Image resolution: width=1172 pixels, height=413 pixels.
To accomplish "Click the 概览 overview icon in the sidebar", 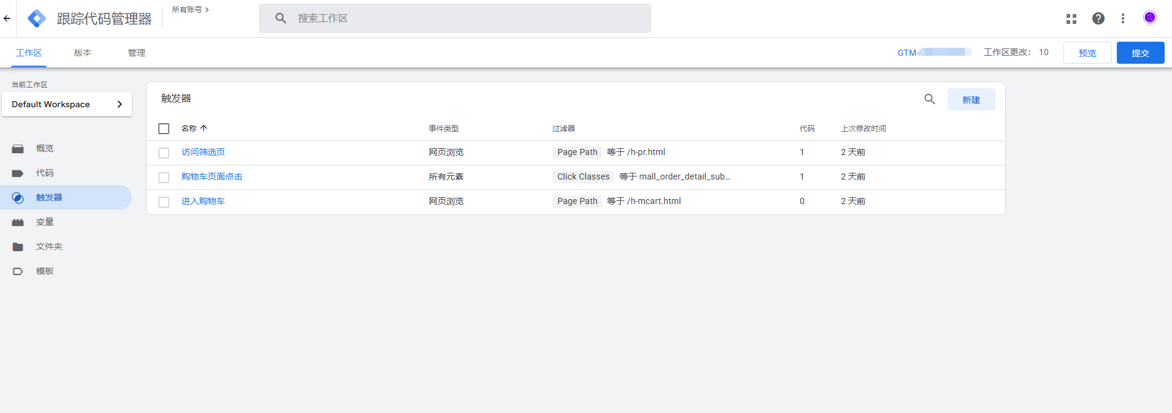I will point(18,149).
